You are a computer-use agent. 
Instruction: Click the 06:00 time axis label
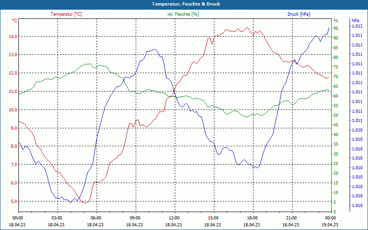point(96,218)
